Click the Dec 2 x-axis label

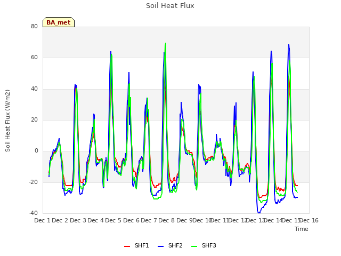60,220
